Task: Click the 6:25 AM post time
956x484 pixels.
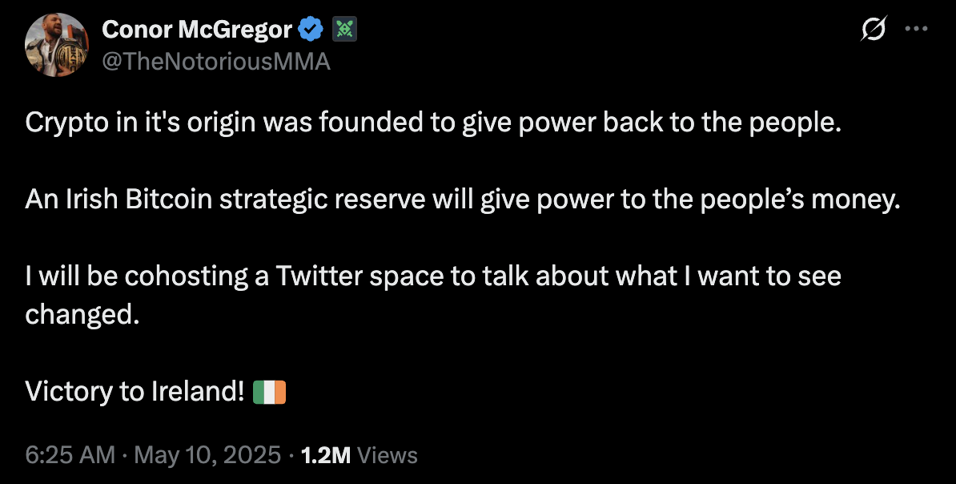Action: click(x=70, y=456)
